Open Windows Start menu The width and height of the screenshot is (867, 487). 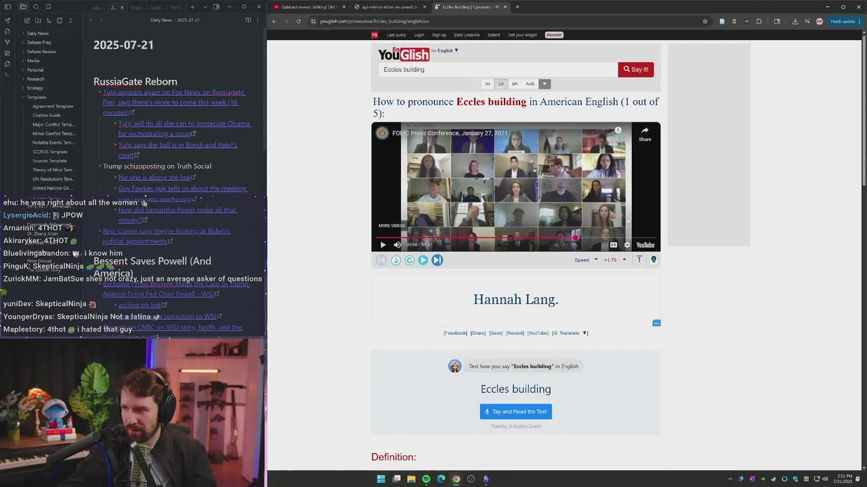coord(381,479)
